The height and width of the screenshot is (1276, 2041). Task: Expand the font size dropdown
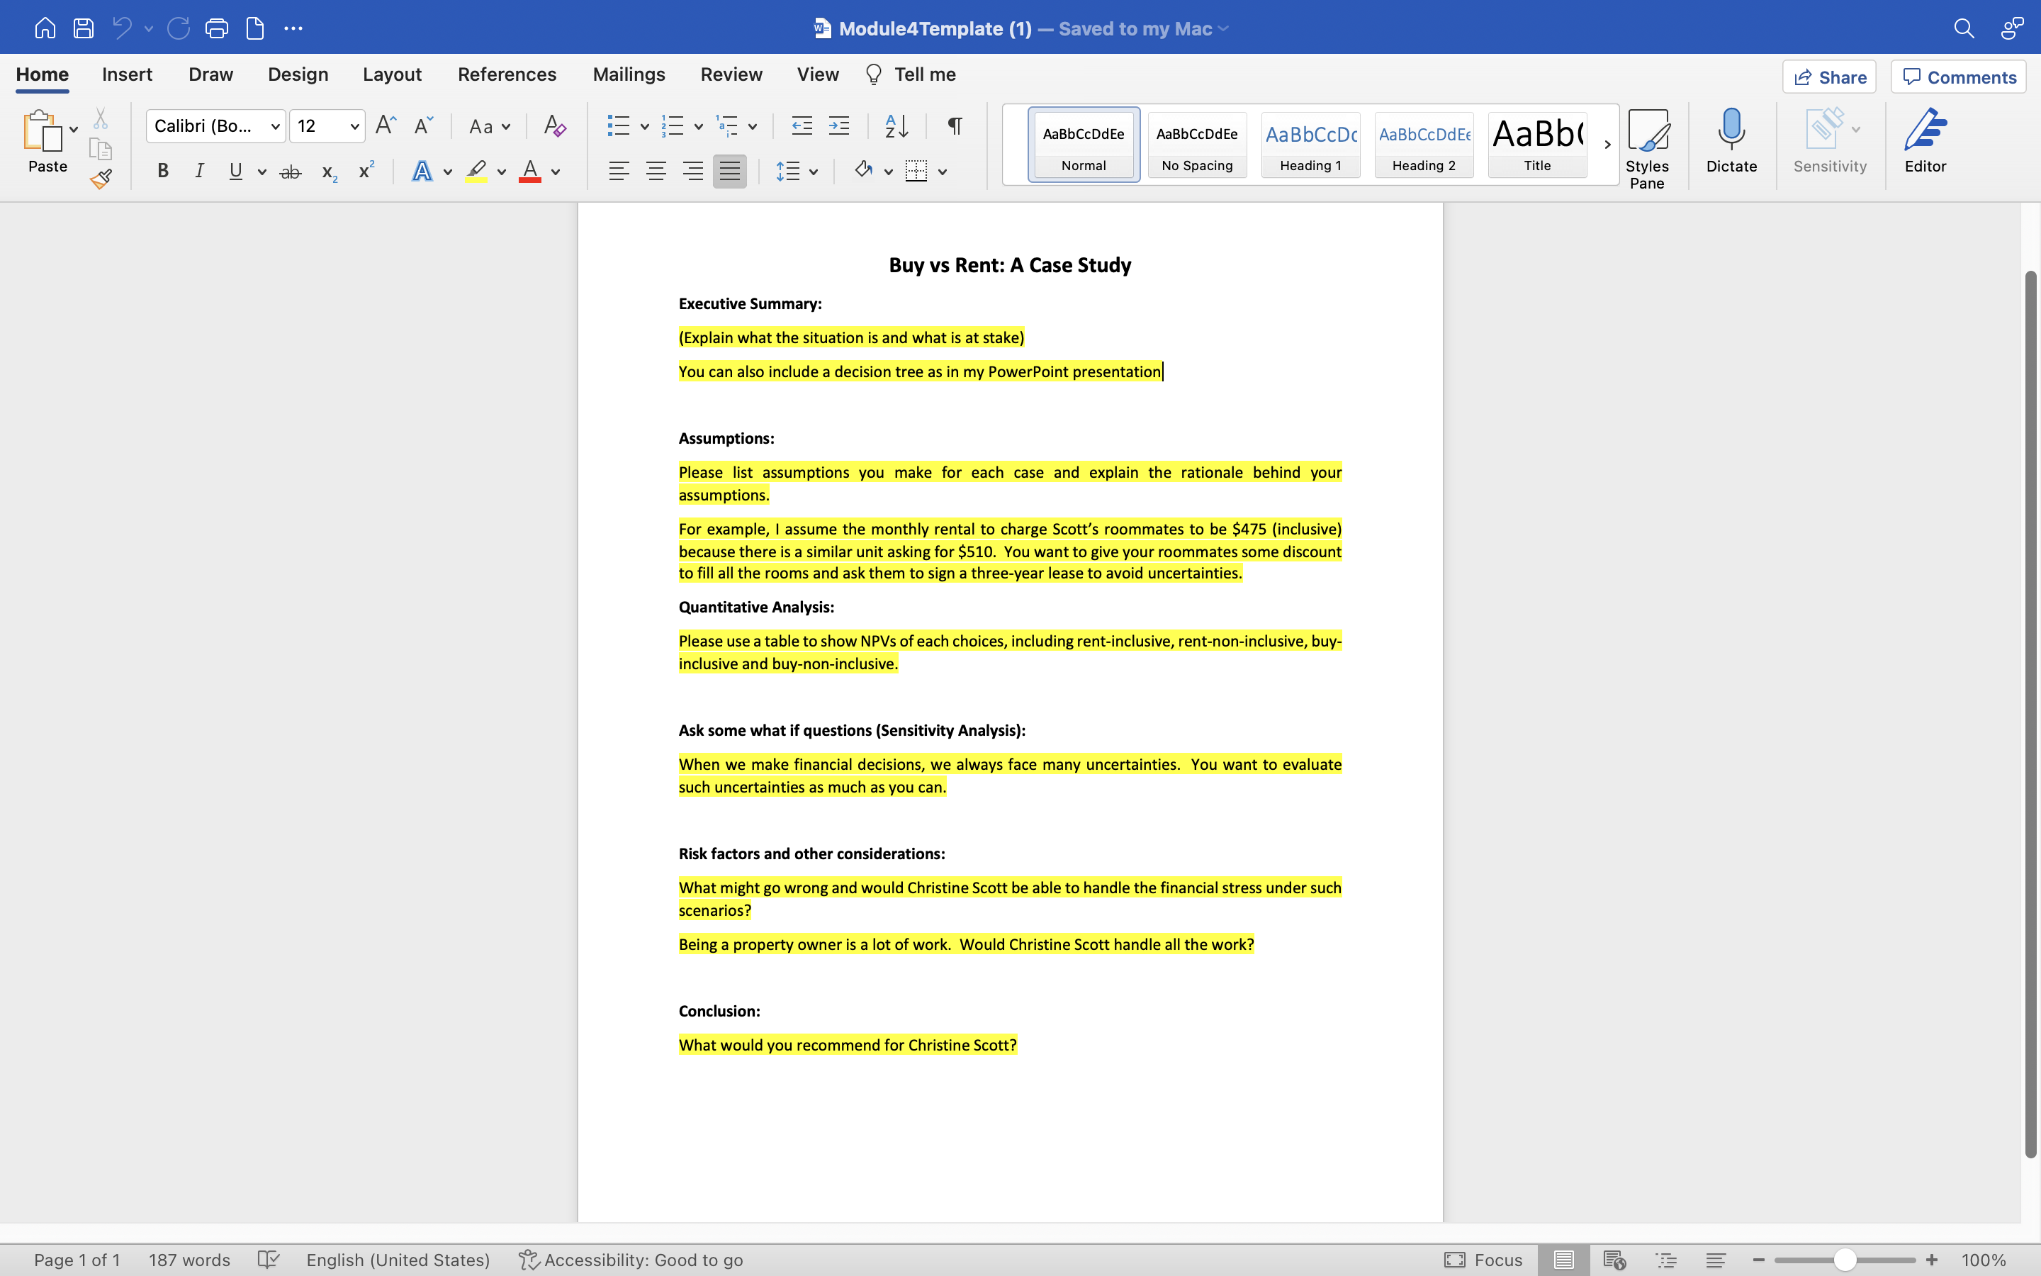point(355,127)
